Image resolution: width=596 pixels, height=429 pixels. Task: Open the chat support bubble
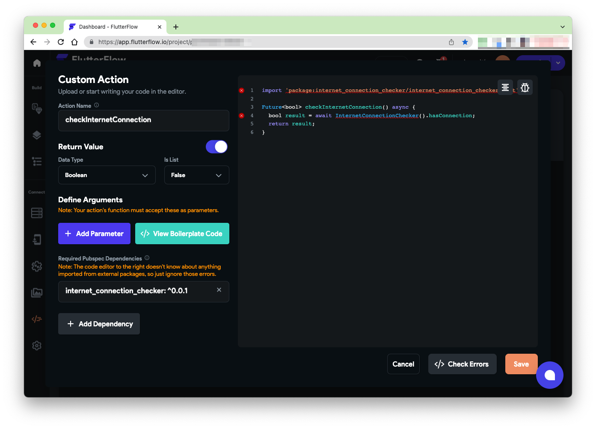549,375
